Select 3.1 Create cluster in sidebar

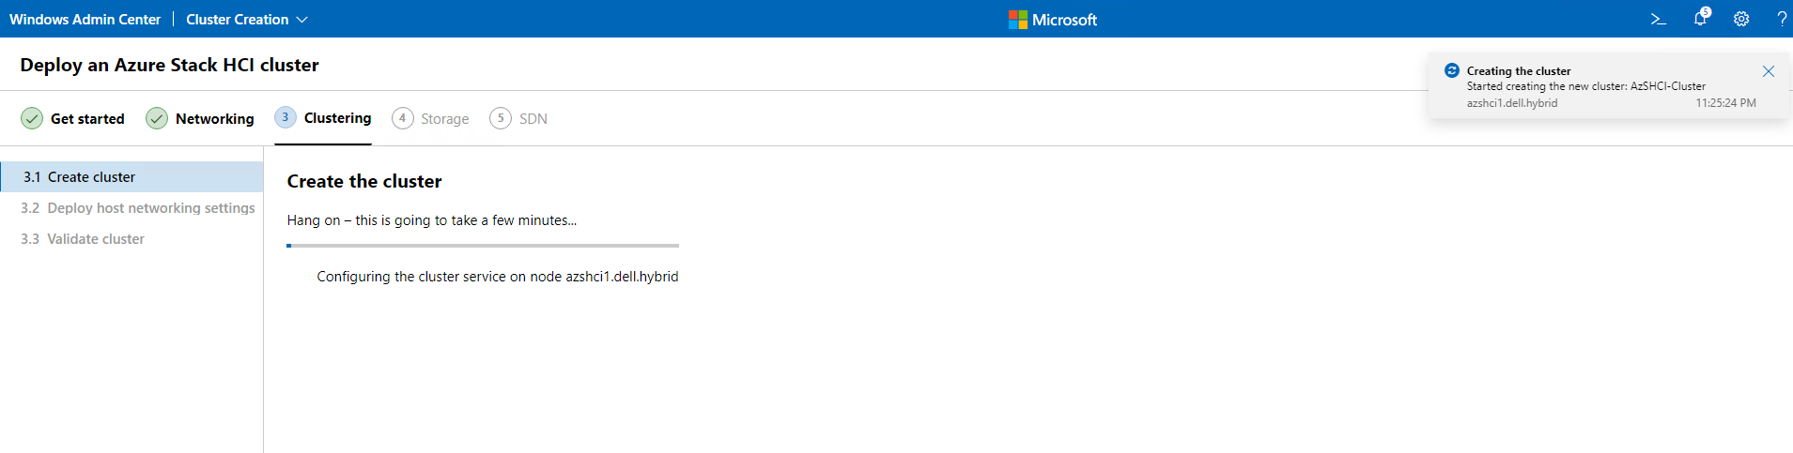click(x=91, y=177)
